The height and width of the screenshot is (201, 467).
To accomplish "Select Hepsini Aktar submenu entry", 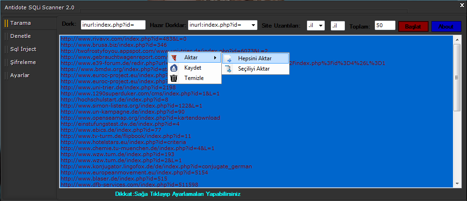I will 255,58.
